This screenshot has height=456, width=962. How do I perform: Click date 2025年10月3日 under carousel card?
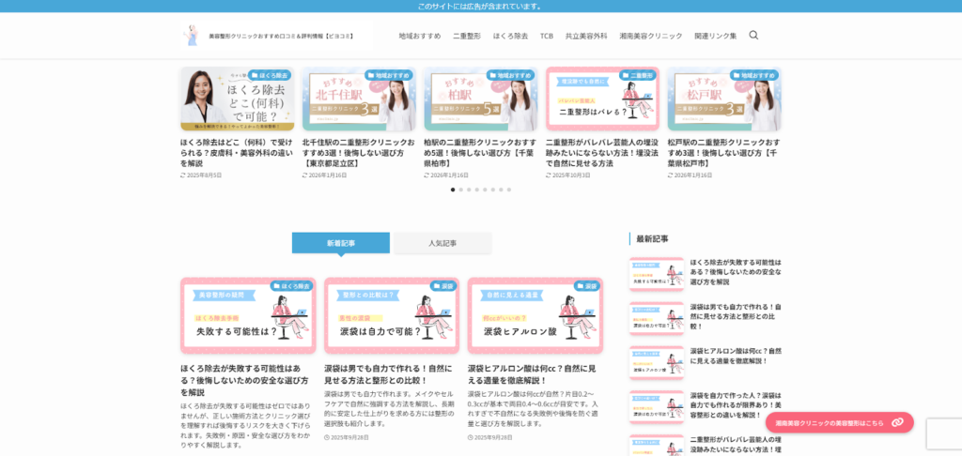pyautogui.click(x=572, y=175)
